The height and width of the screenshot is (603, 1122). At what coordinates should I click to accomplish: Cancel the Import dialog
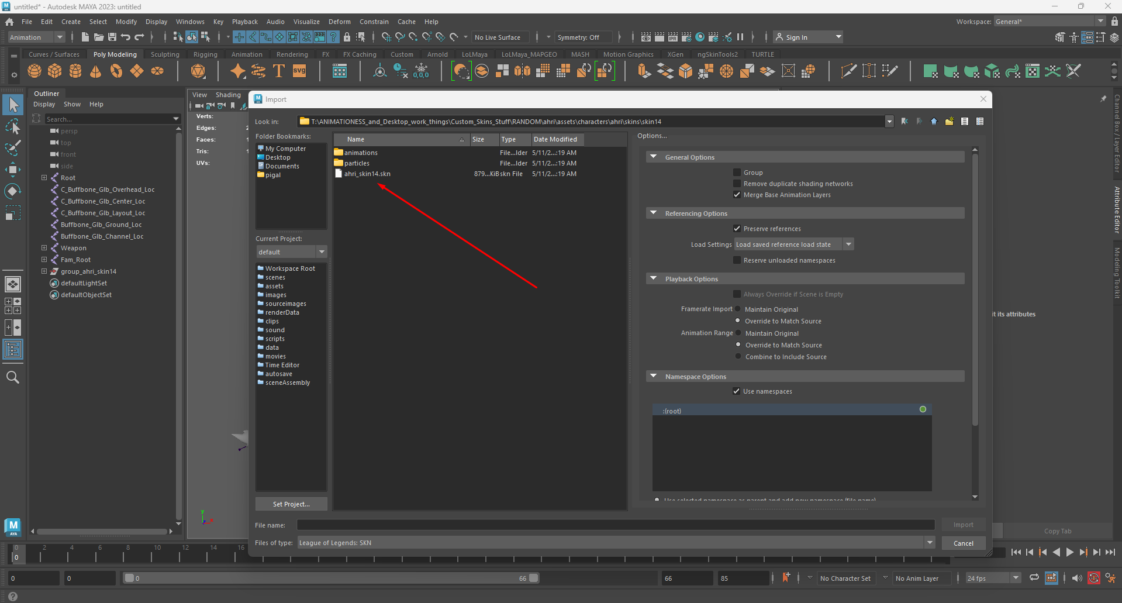tap(963, 543)
